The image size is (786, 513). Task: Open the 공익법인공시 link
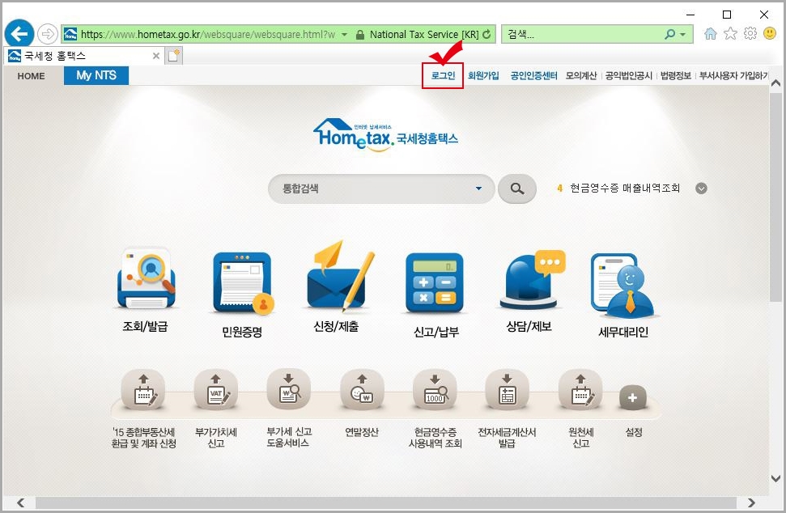[x=629, y=75]
